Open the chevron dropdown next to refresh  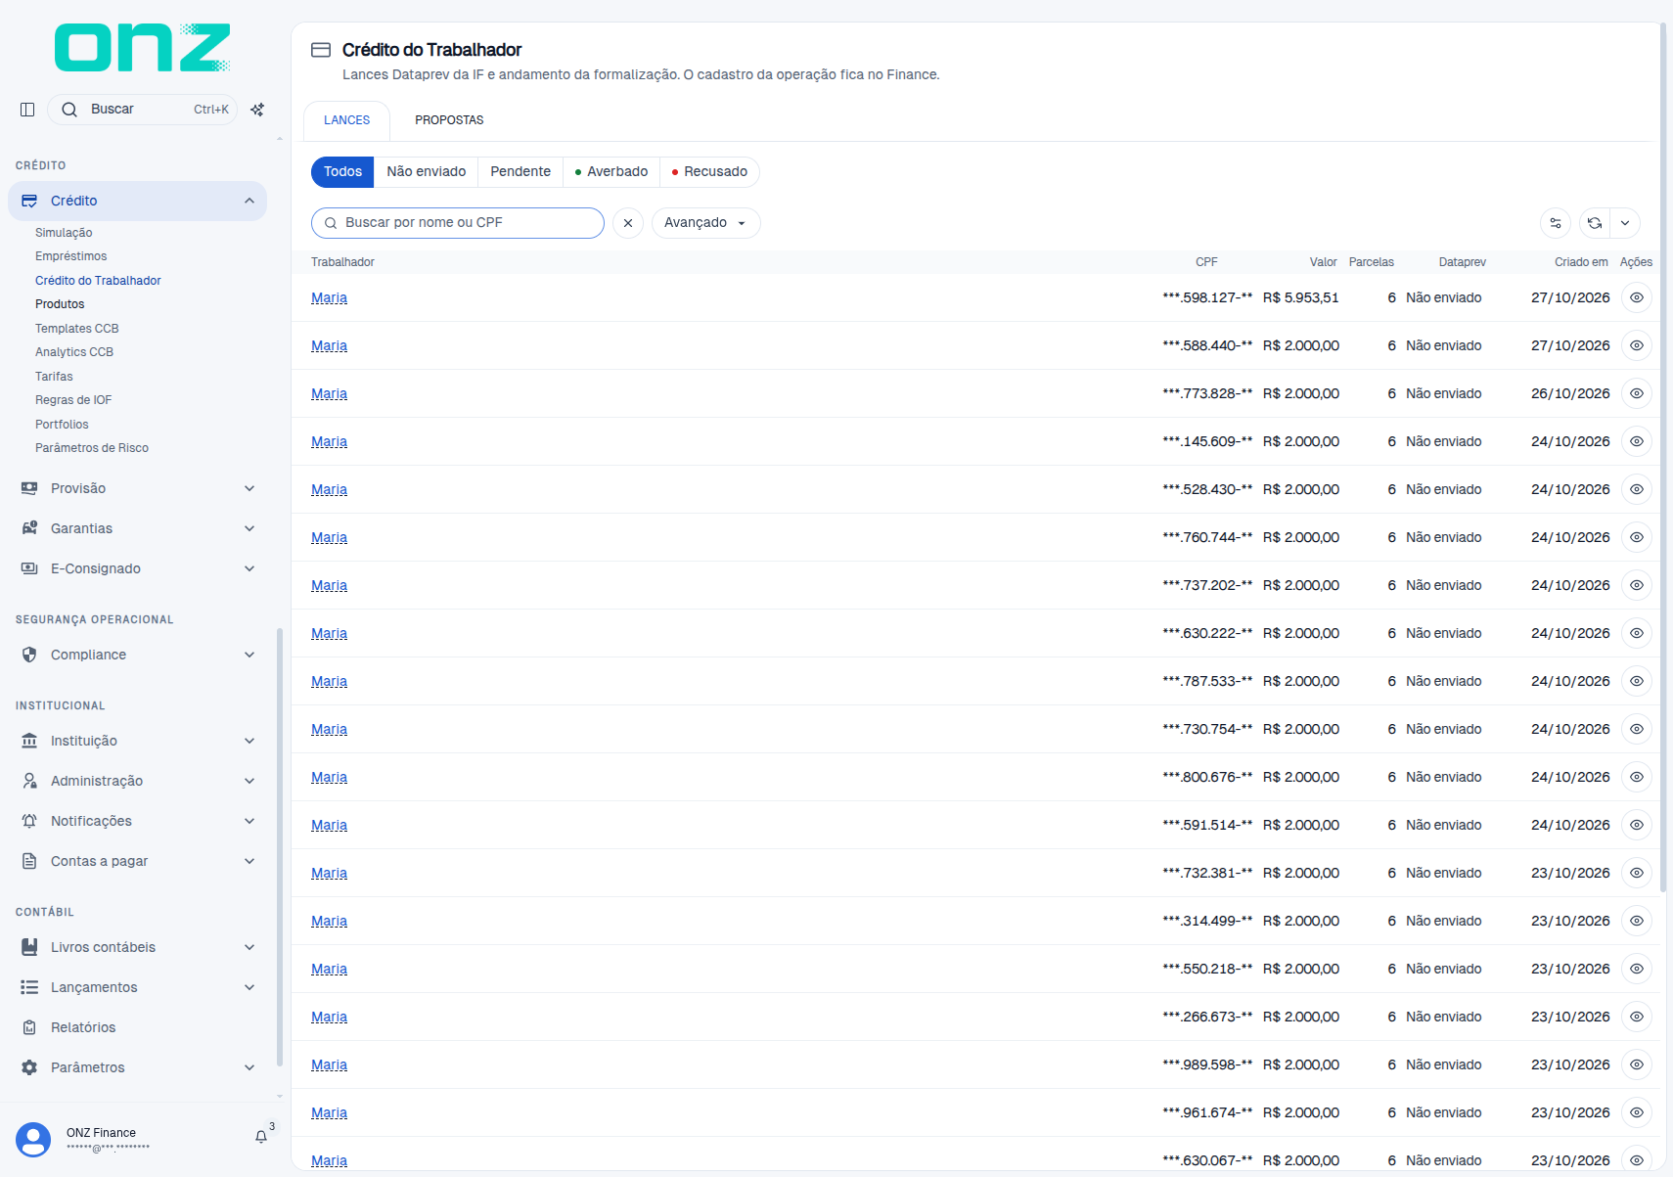tap(1625, 223)
